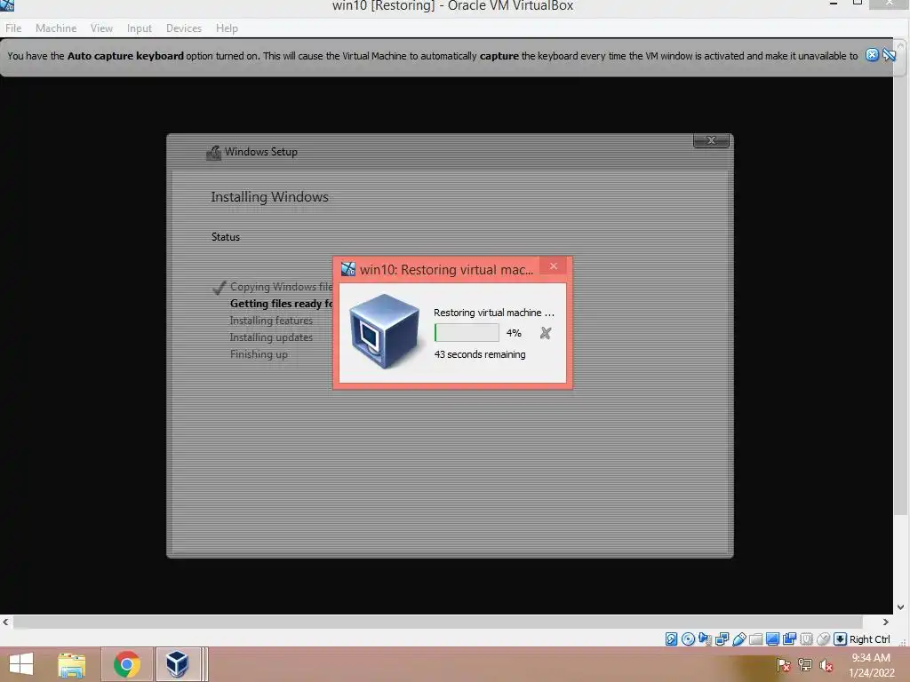
Task: Open the Windows Start button
Action: [21, 664]
